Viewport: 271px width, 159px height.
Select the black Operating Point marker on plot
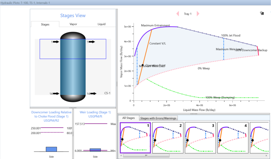143,65
